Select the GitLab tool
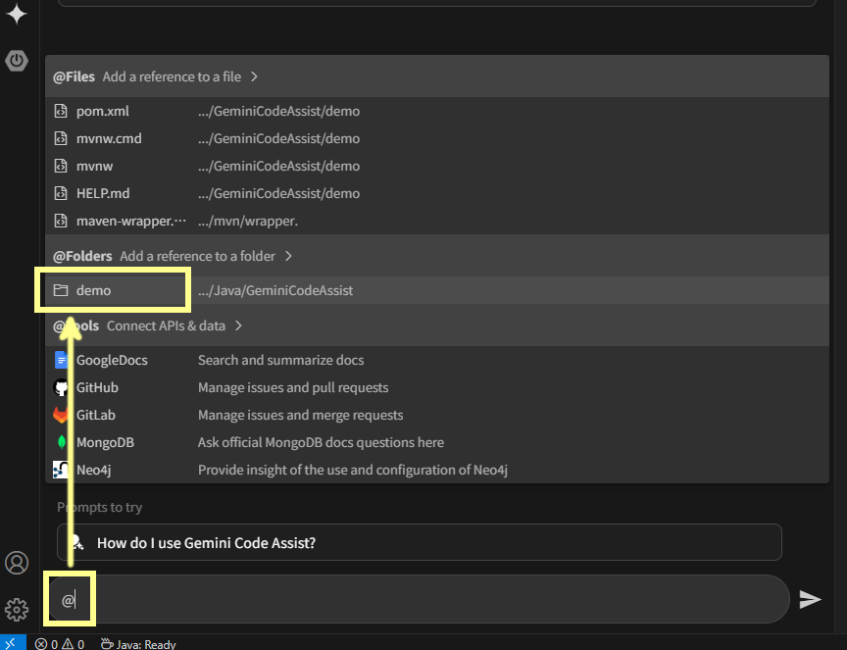This screenshot has height=650, width=847. click(x=437, y=415)
